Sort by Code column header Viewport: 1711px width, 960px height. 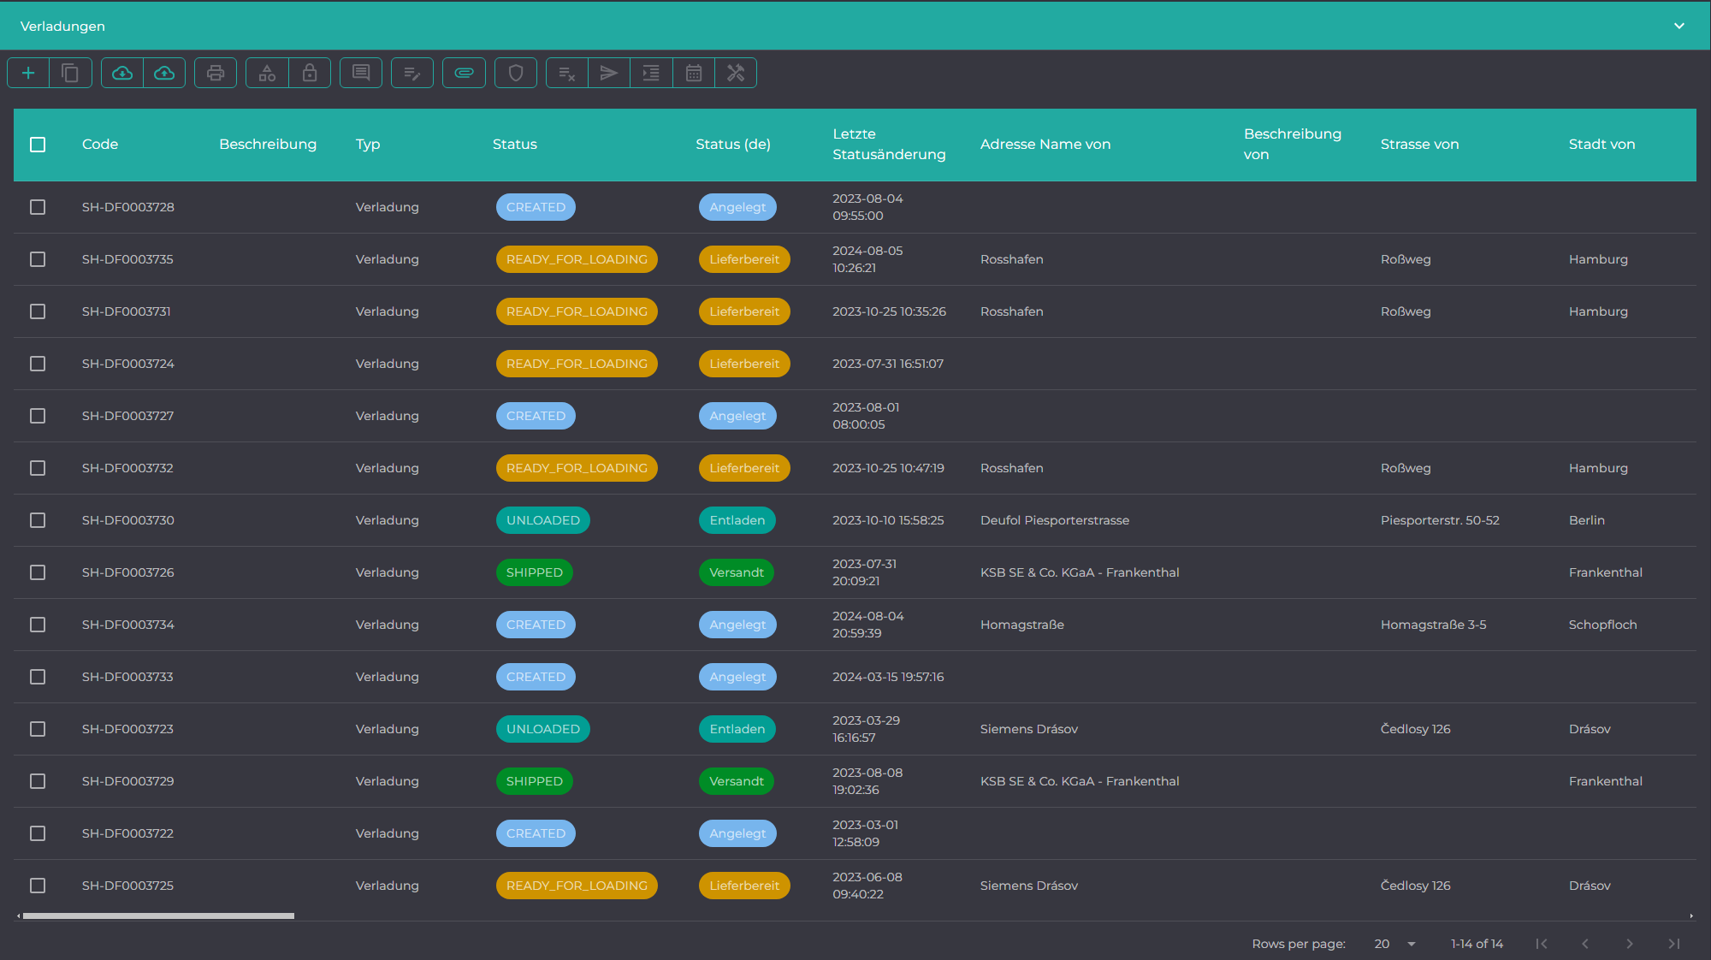point(100,145)
